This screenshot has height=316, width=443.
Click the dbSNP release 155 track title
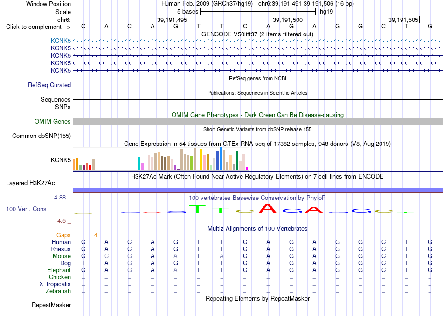point(257,129)
